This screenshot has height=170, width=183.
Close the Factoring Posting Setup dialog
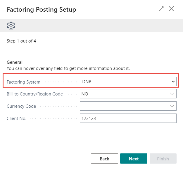pos(172,9)
